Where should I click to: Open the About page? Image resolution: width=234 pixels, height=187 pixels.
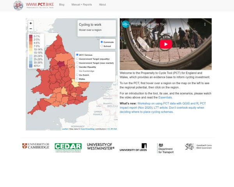(x=102, y=5)
